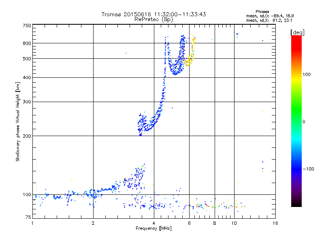The width and height of the screenshot is (324, 243).
Task: Click the colorbar tick label '0'
Action: click(x=304, y=122)
